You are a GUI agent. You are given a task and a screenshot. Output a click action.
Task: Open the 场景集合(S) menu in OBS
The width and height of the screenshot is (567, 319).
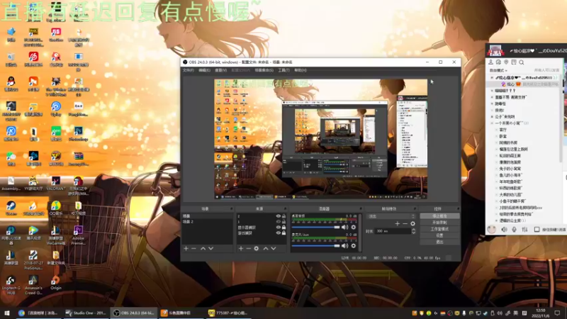(264, 70)
